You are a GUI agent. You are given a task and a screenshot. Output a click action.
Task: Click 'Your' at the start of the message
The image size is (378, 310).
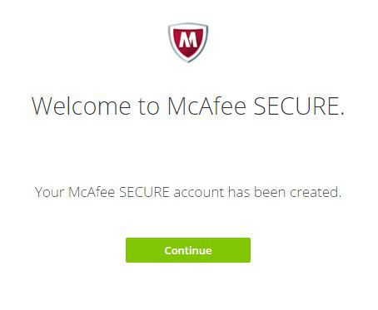pos(50,192)
